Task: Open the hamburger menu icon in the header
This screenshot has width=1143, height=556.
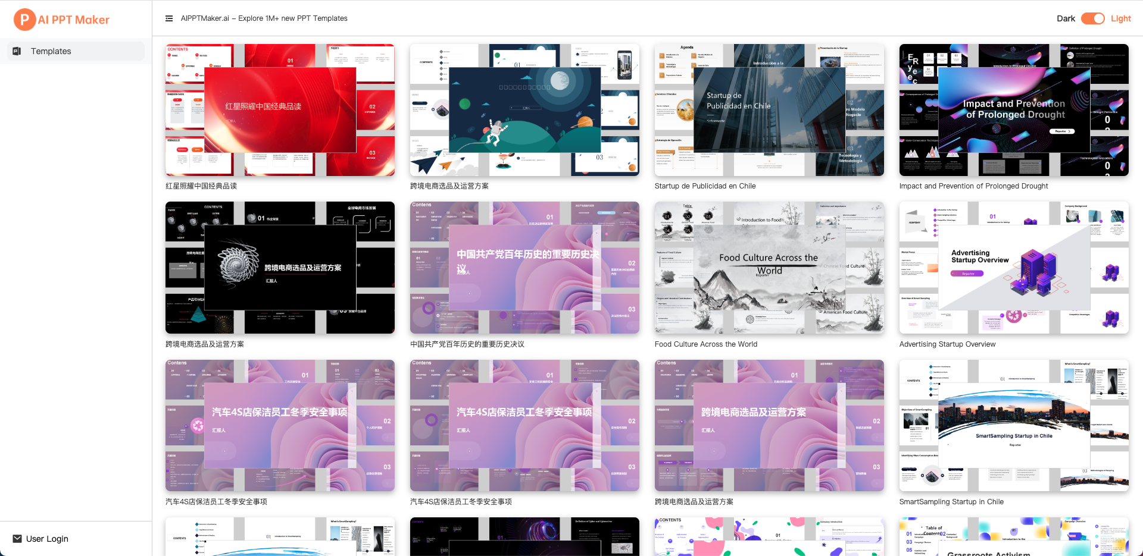Action: pos(170,18)
